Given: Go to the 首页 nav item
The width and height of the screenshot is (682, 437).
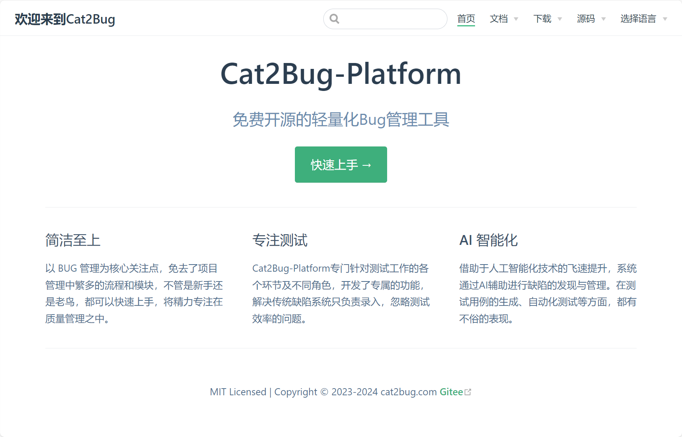Looking at the screenshot, I should pyautogui.click(x=466, y=19).
